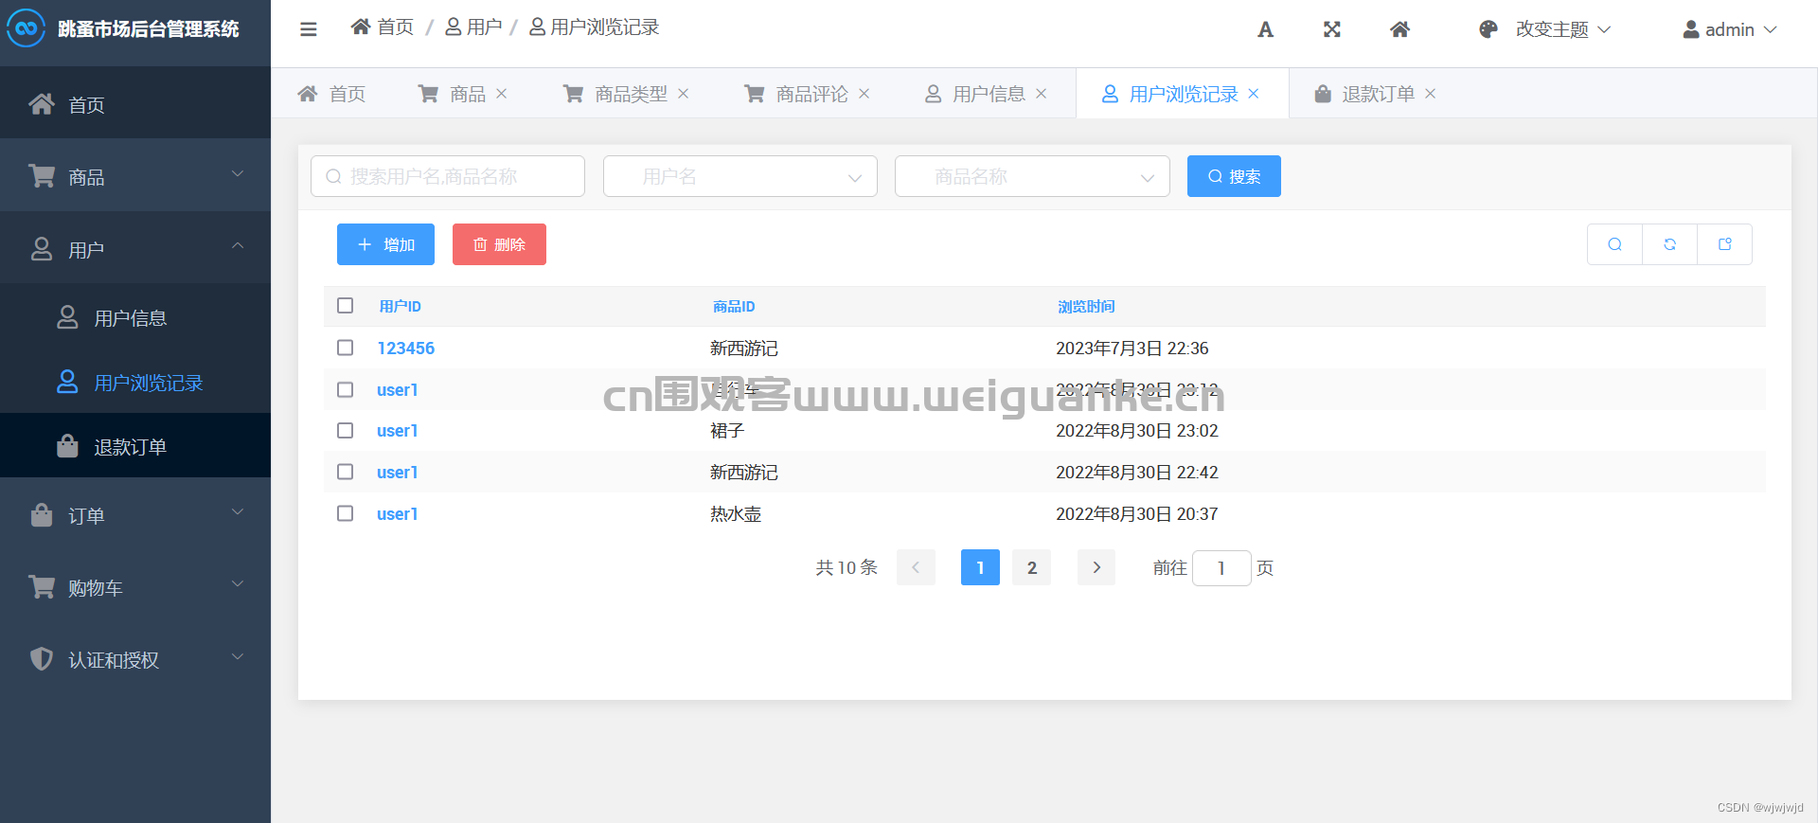Click the font size A icon
The image size is (1818, 823).
pyautogui.click(x=1265, y=29)
